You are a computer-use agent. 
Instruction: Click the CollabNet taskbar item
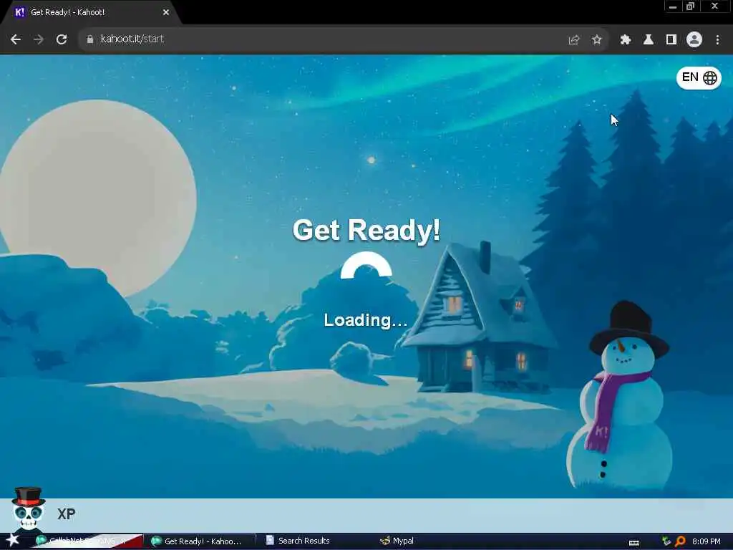pyautogui.click(x=87, y=541)
